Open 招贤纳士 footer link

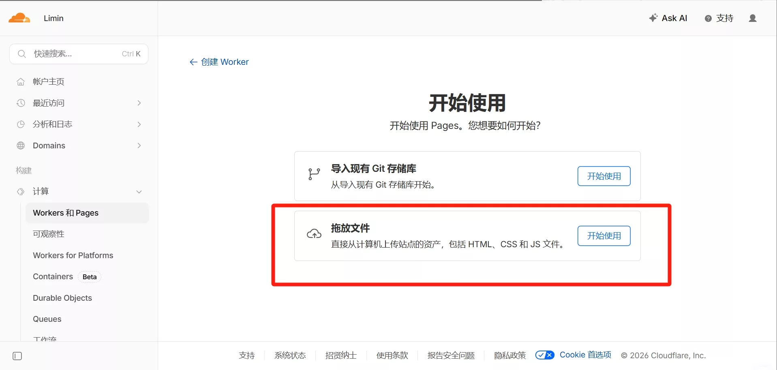(x=341, y=355)
